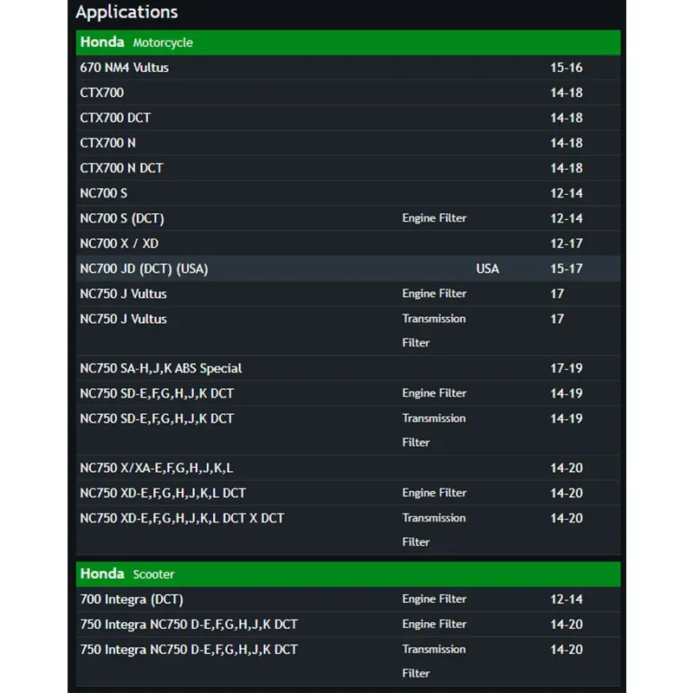Click Engine Filter for 750 Integra NC750 D
Image resolution: width=693 pixels, height=693 pixels.
pyautogui.click(x=434, y=625)
